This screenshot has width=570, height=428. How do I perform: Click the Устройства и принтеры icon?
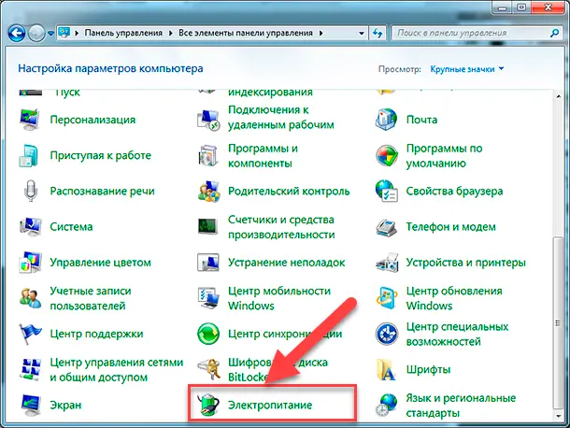pos(387,263)
